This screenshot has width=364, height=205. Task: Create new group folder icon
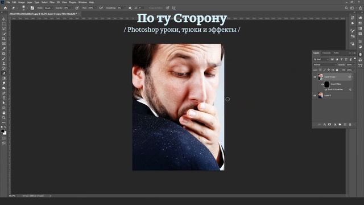340,125
